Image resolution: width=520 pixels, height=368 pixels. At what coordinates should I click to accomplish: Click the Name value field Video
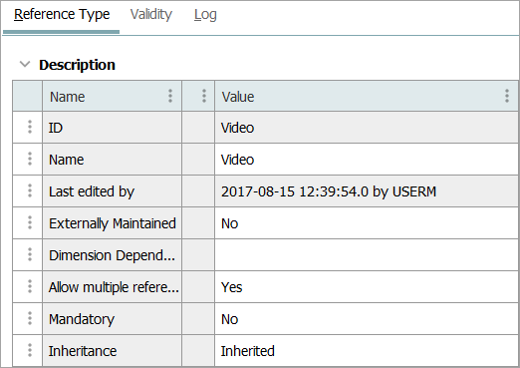[366, 160]
